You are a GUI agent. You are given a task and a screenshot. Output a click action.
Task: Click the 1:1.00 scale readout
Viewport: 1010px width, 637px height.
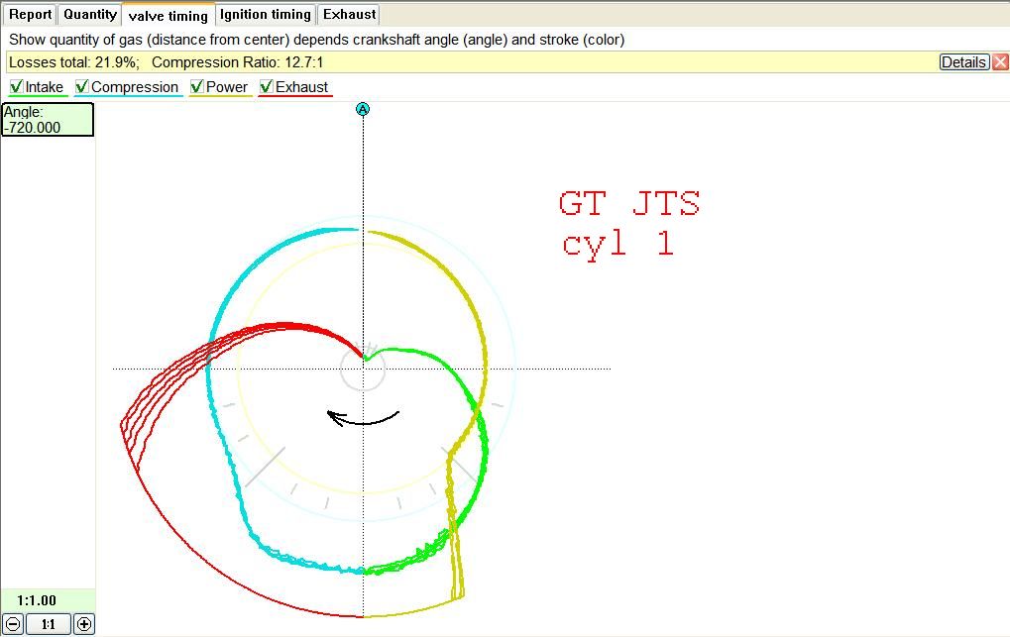click(x=37, y=600)
